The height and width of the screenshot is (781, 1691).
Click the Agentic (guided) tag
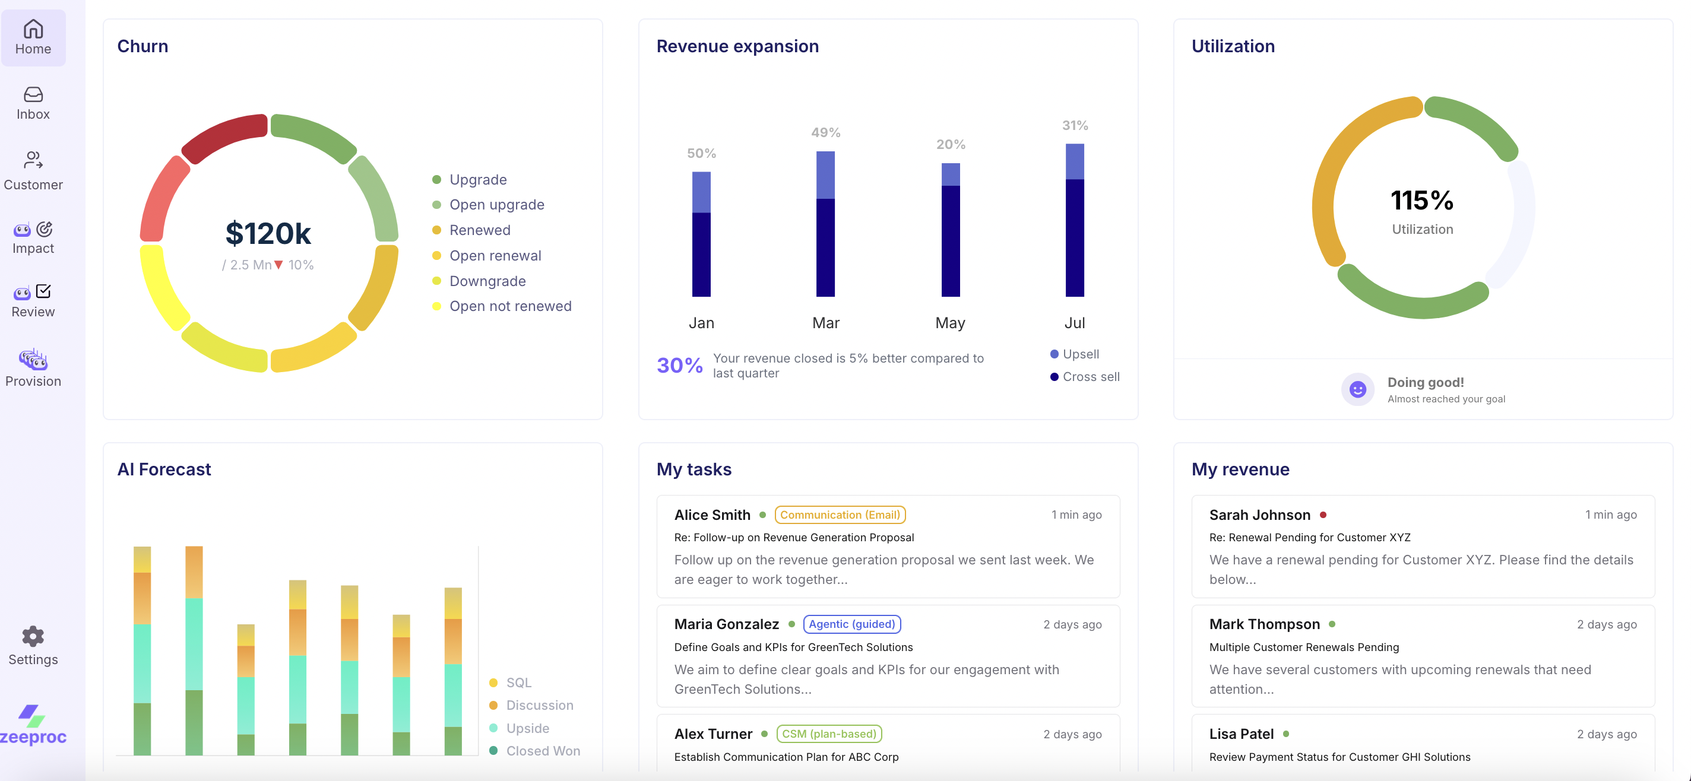851,624
